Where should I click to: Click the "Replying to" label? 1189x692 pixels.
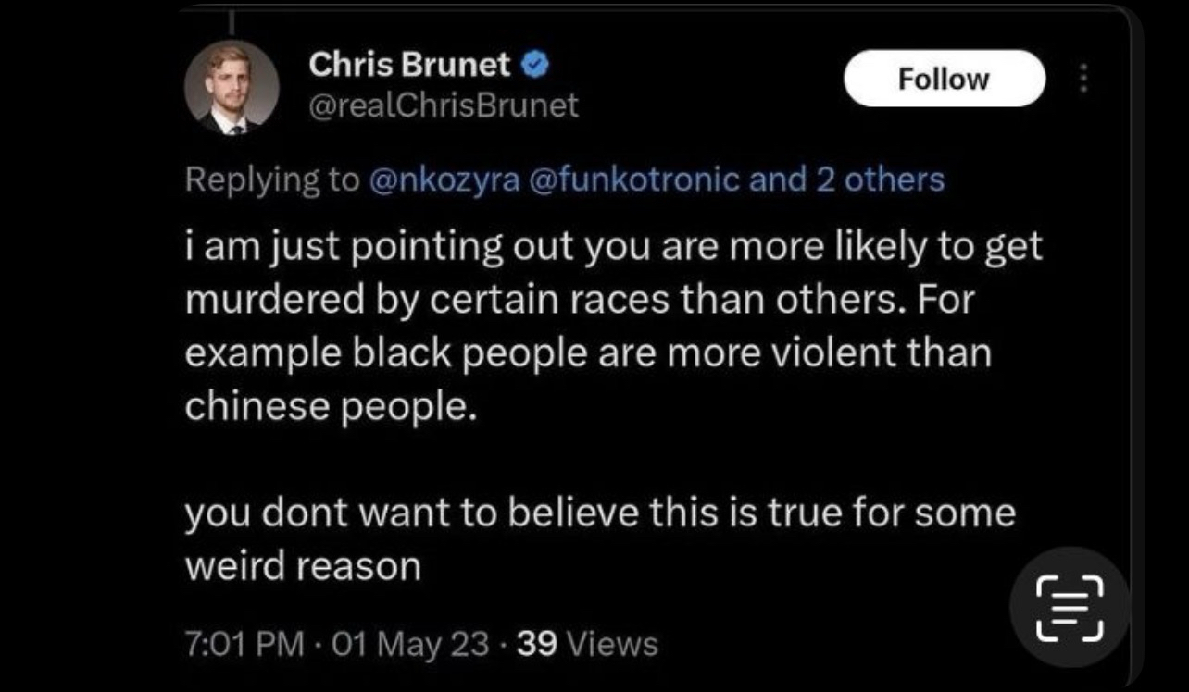pos(270,179)
